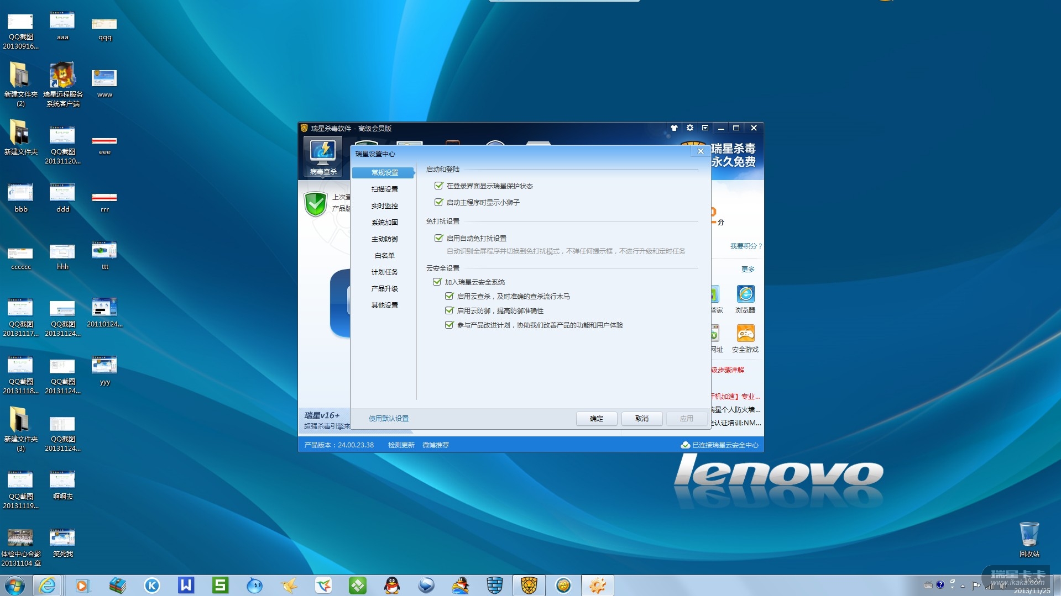The image size is (1061, 596).
Task: Open the gear settings icon in Rising title bar
Action: click(x=689, y=128)
